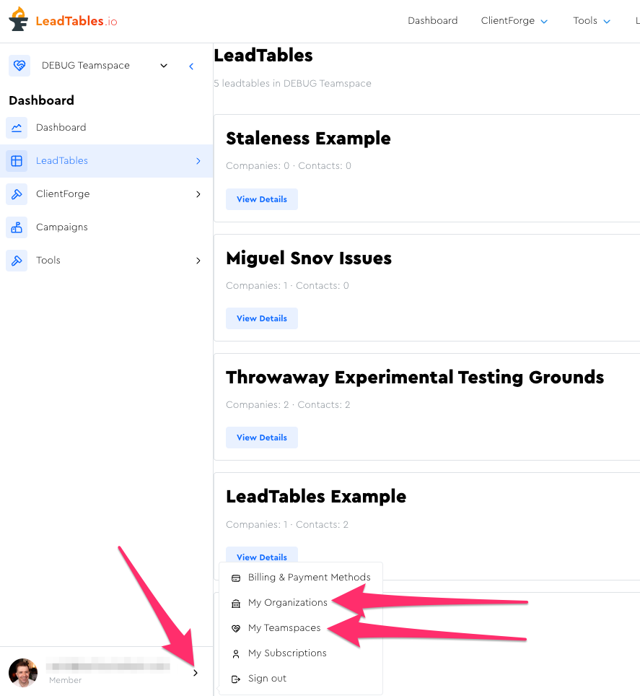Image resolution: width=640 pixels, height=696 pixels.
Task: Click the DEBUG Teamspace heart icon
Action: (19, 66)
